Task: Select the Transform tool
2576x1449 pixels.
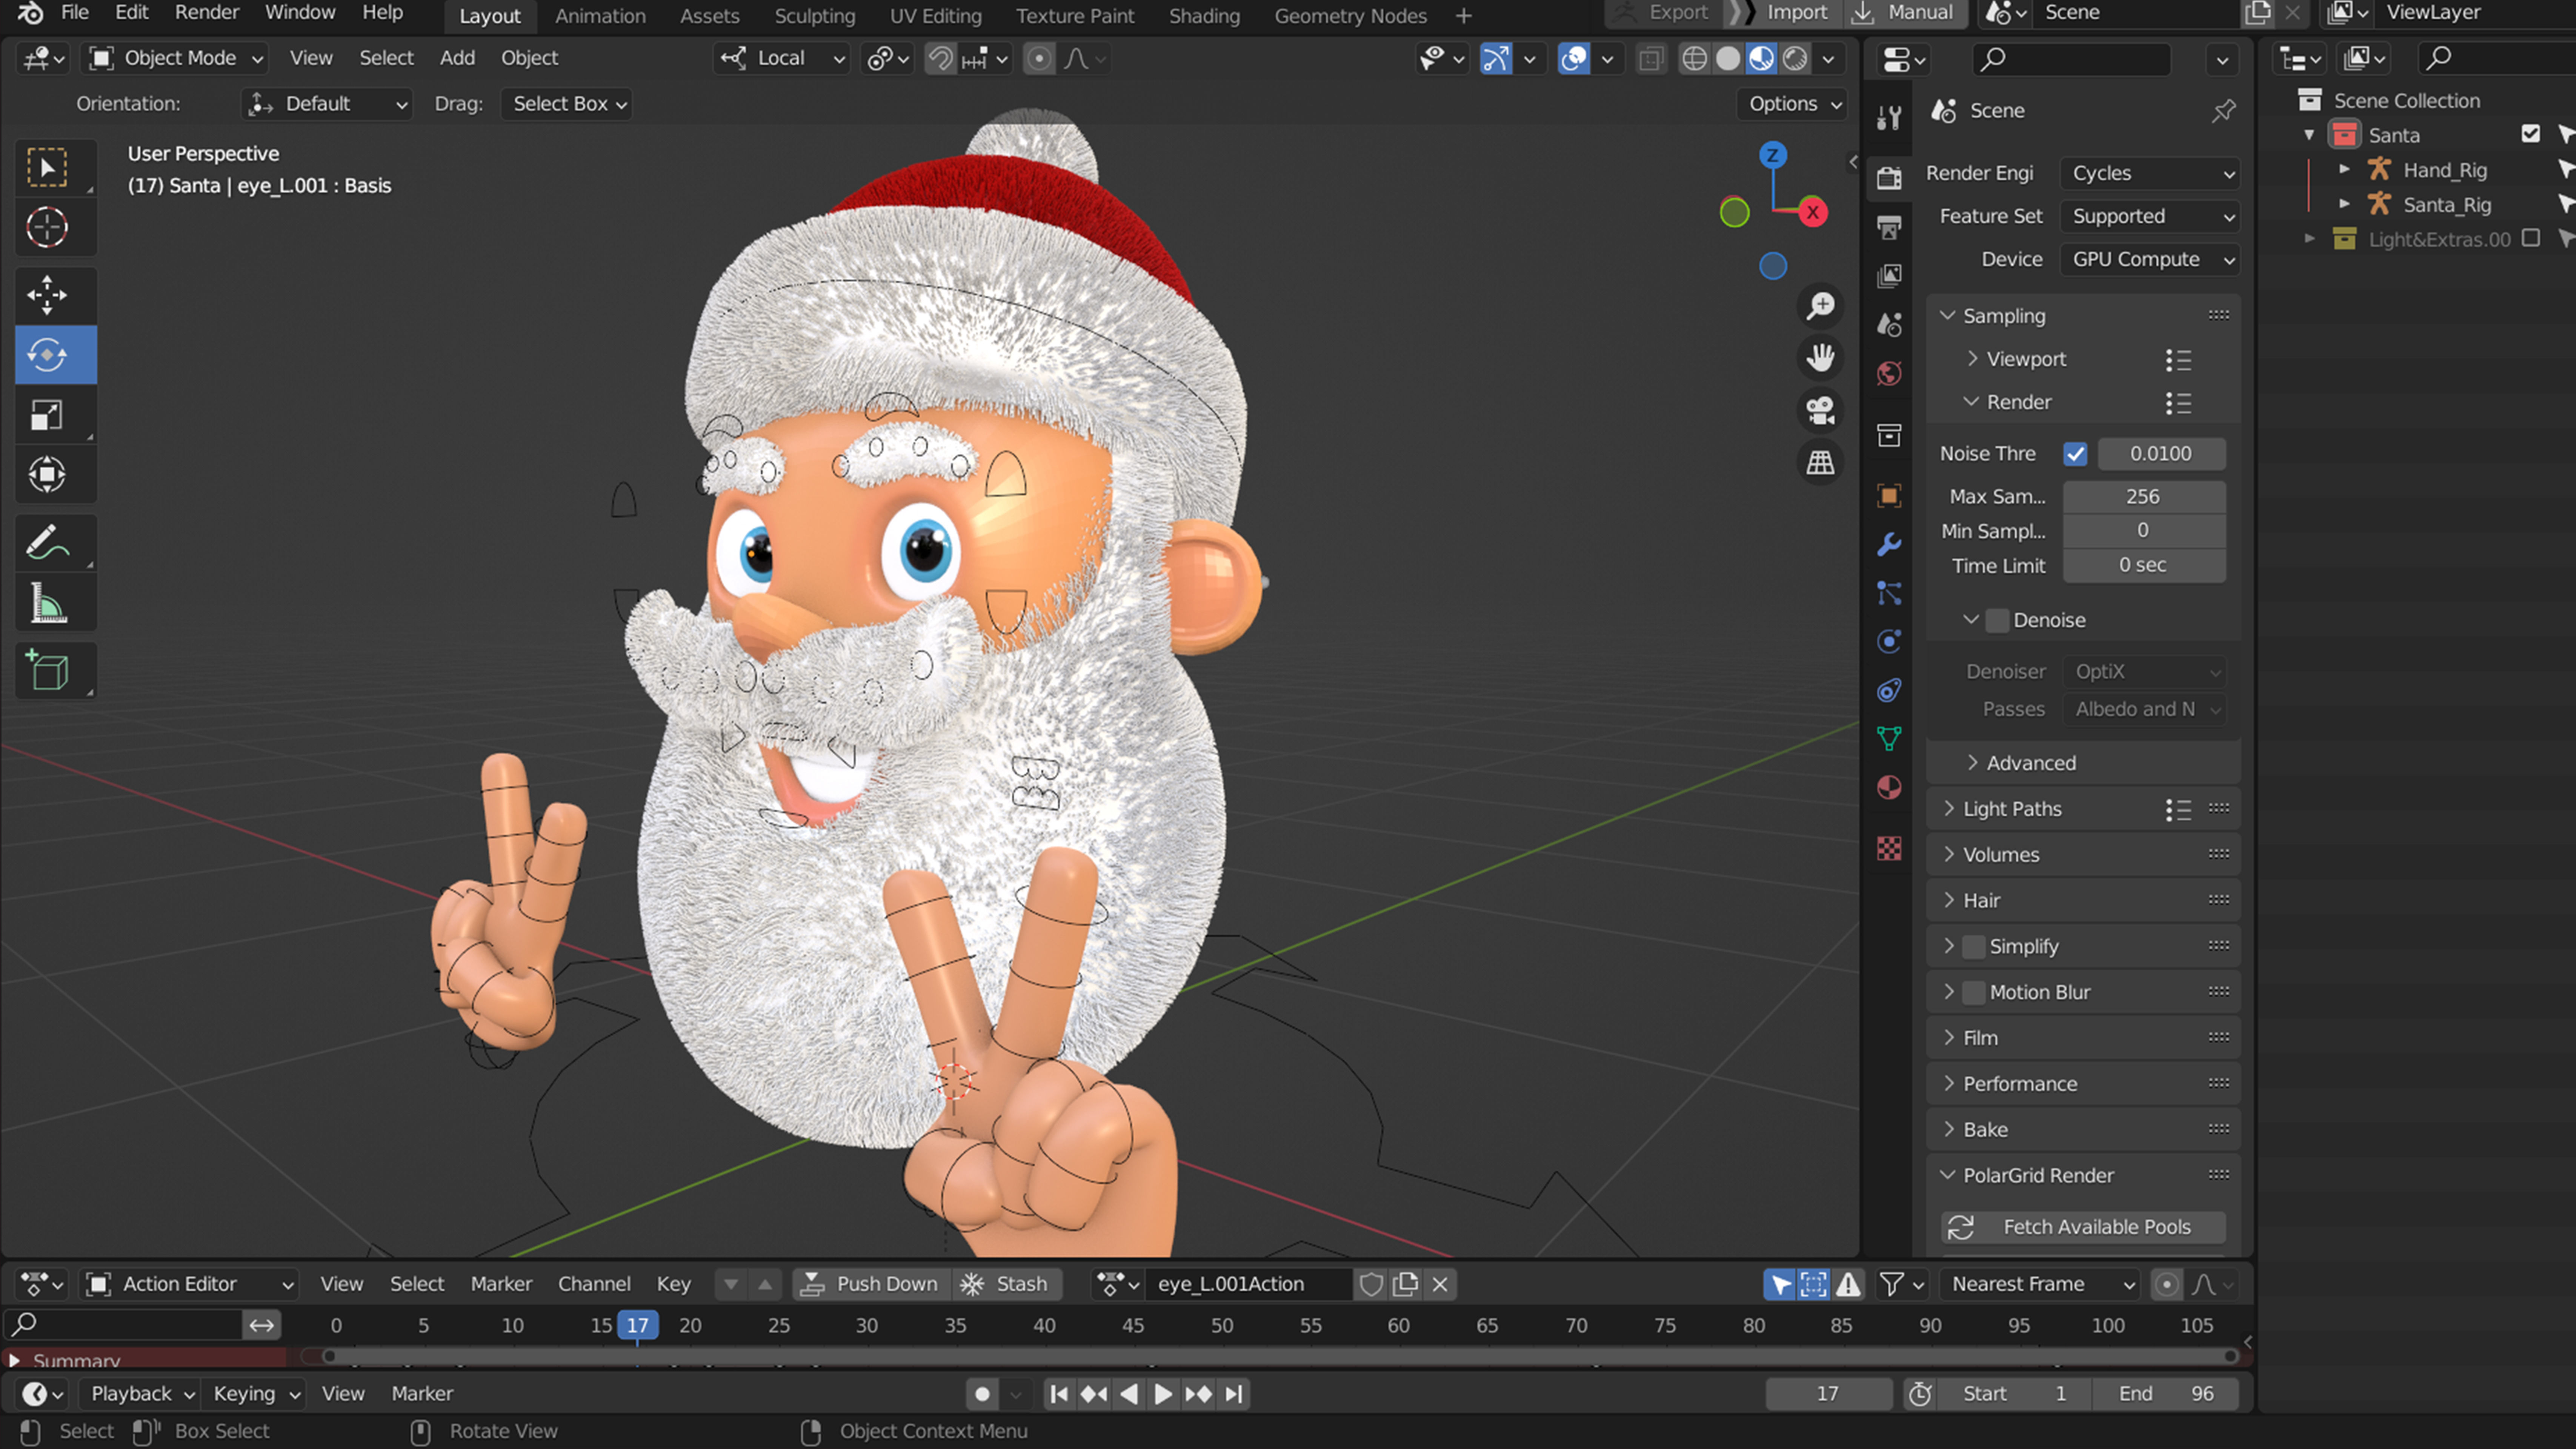Action: point(47,475)
